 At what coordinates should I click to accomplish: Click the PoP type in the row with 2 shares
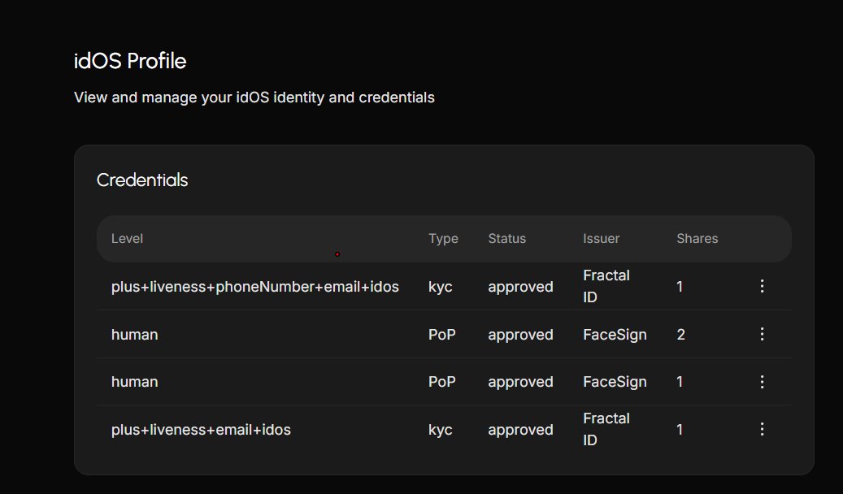tap(442, 335)
